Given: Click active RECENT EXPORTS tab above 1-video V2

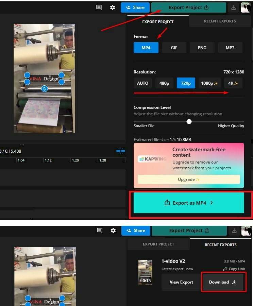Looking at the screenshot, I should (x=221, y=245).
